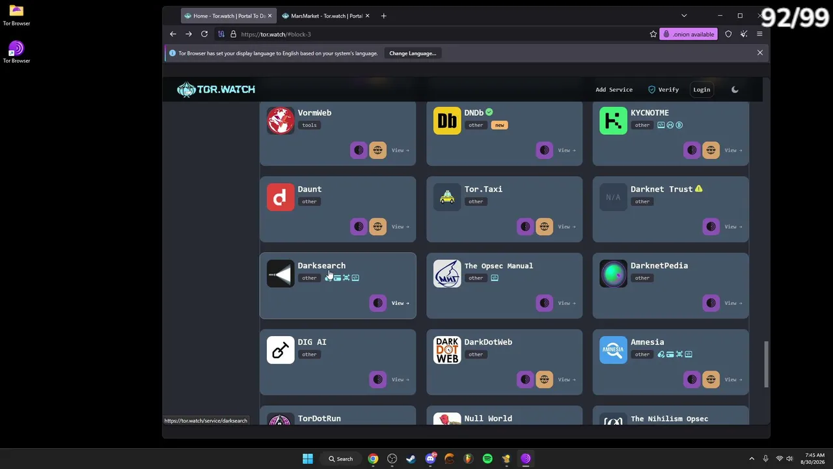Click the Login button

pos(702,90)
